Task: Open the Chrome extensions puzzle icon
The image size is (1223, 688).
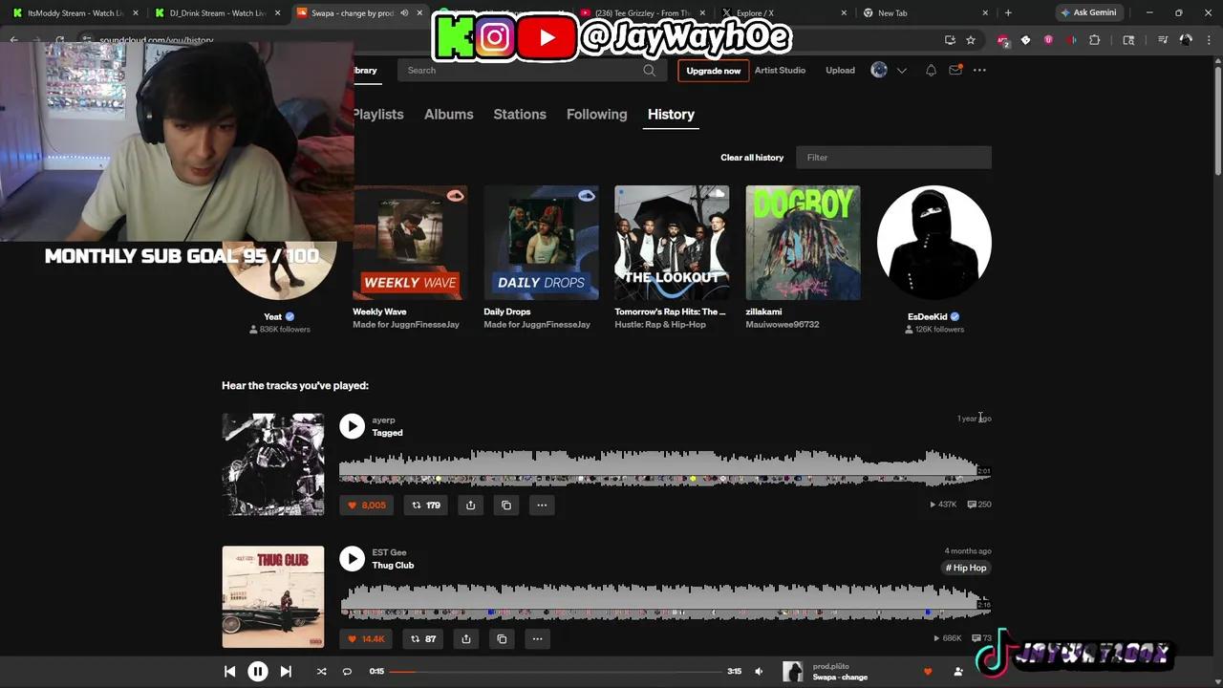Action: pyautogui.click(x=1095, y=40)
